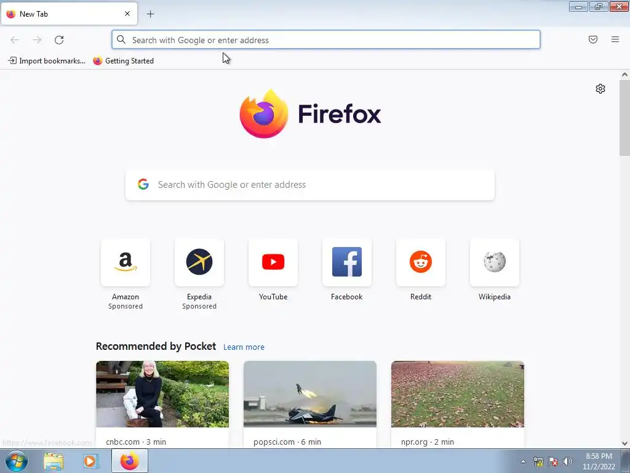This screenshot has height=473, width=630.
Task: Click the popsci.com · 6 min text
Action: [x=287, y=442]
